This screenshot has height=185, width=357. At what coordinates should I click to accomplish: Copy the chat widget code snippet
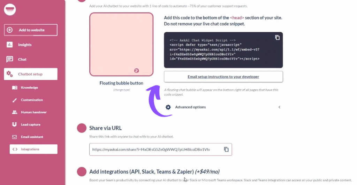[278, 38]
